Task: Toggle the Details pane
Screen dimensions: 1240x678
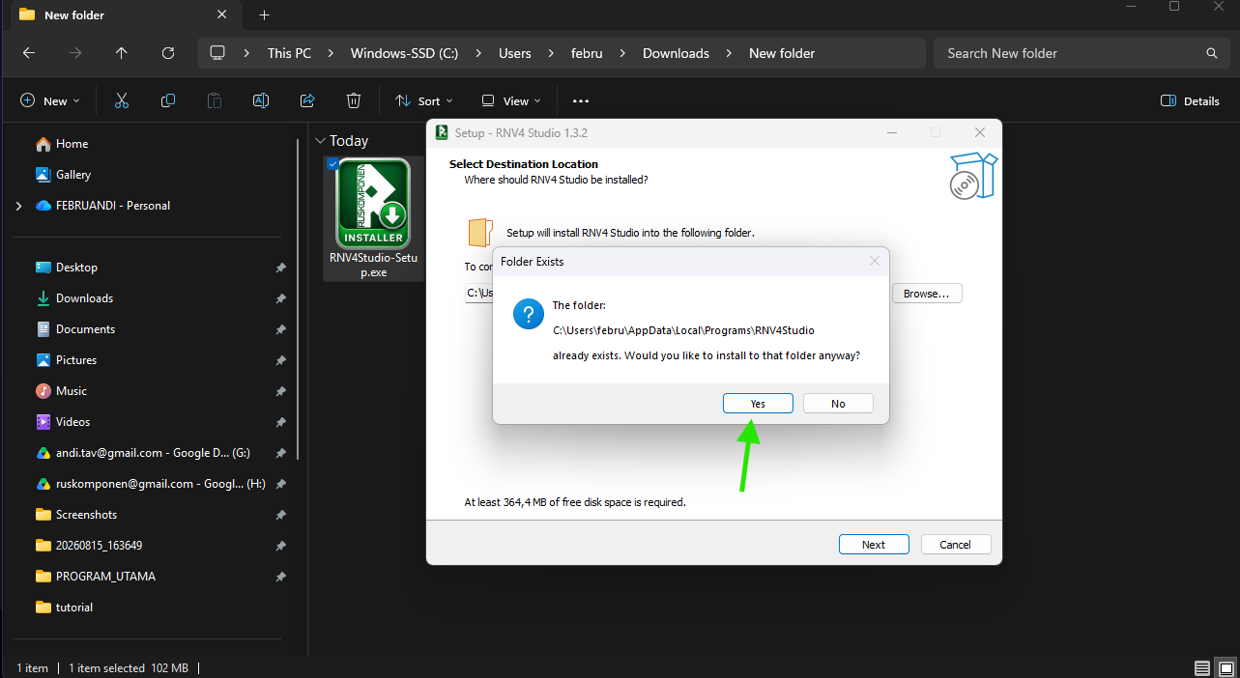Action: [1190, 100]
